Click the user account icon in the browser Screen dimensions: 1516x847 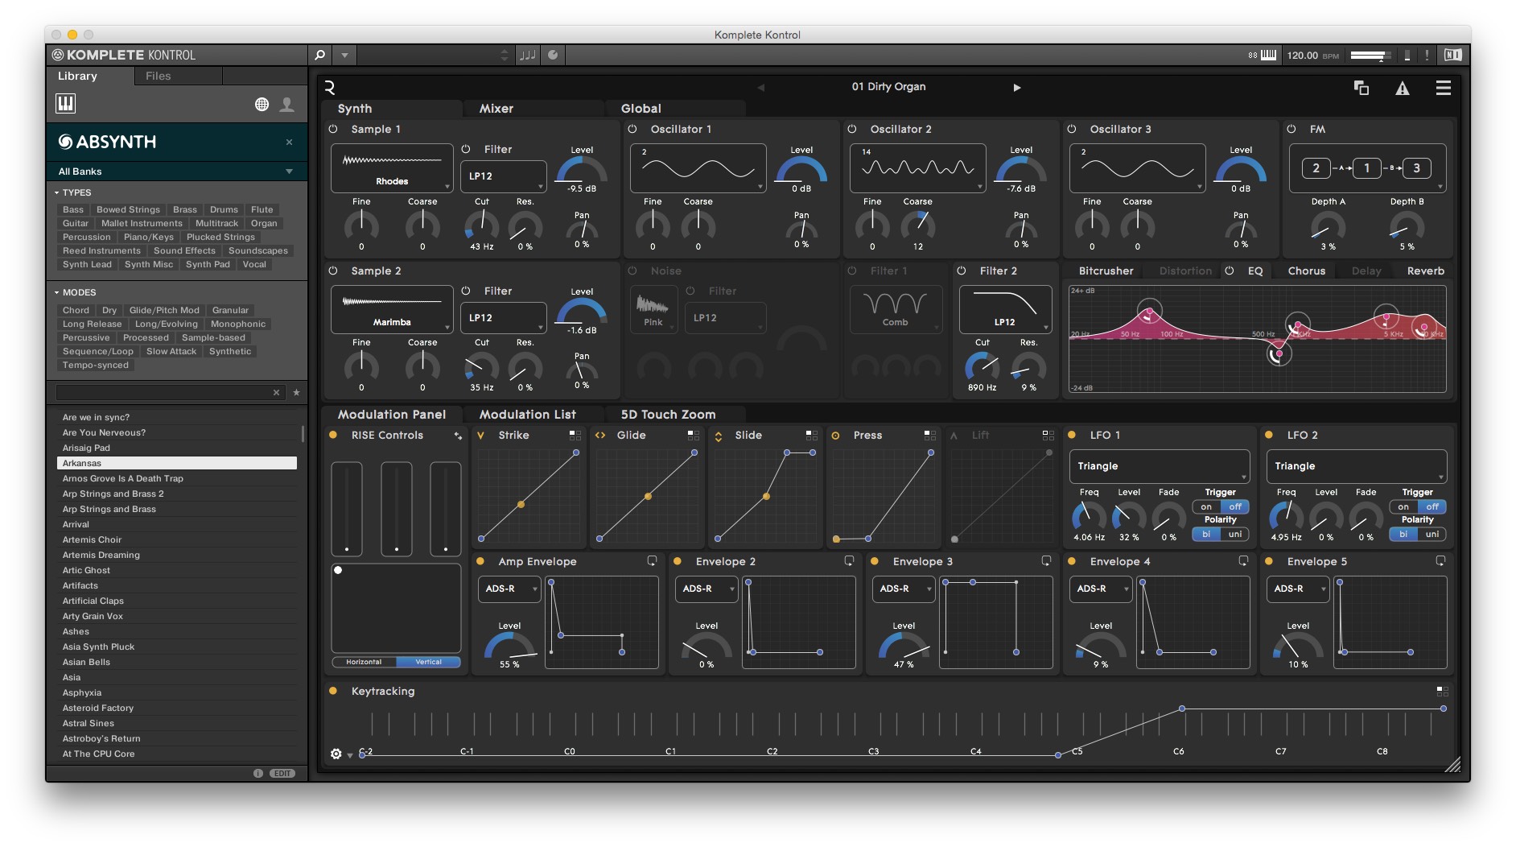(286, 103)
